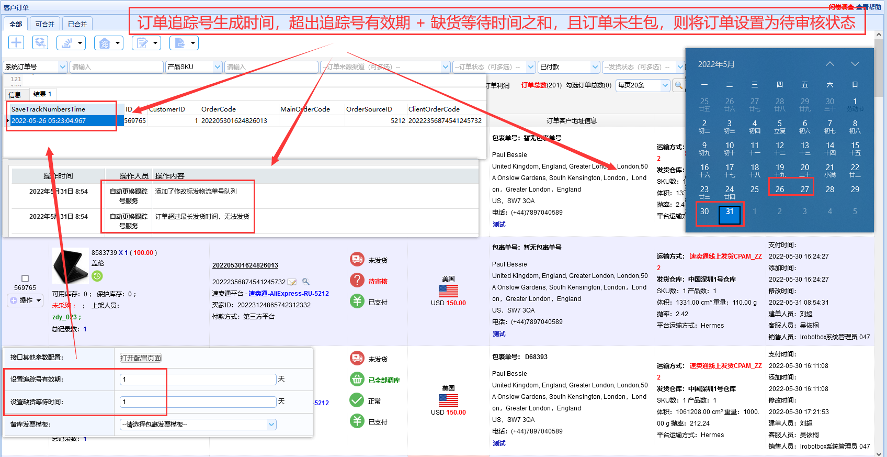Click the 设置追踪号有效期 days input field
Viewport: 887px width, 457px height.
198,380
